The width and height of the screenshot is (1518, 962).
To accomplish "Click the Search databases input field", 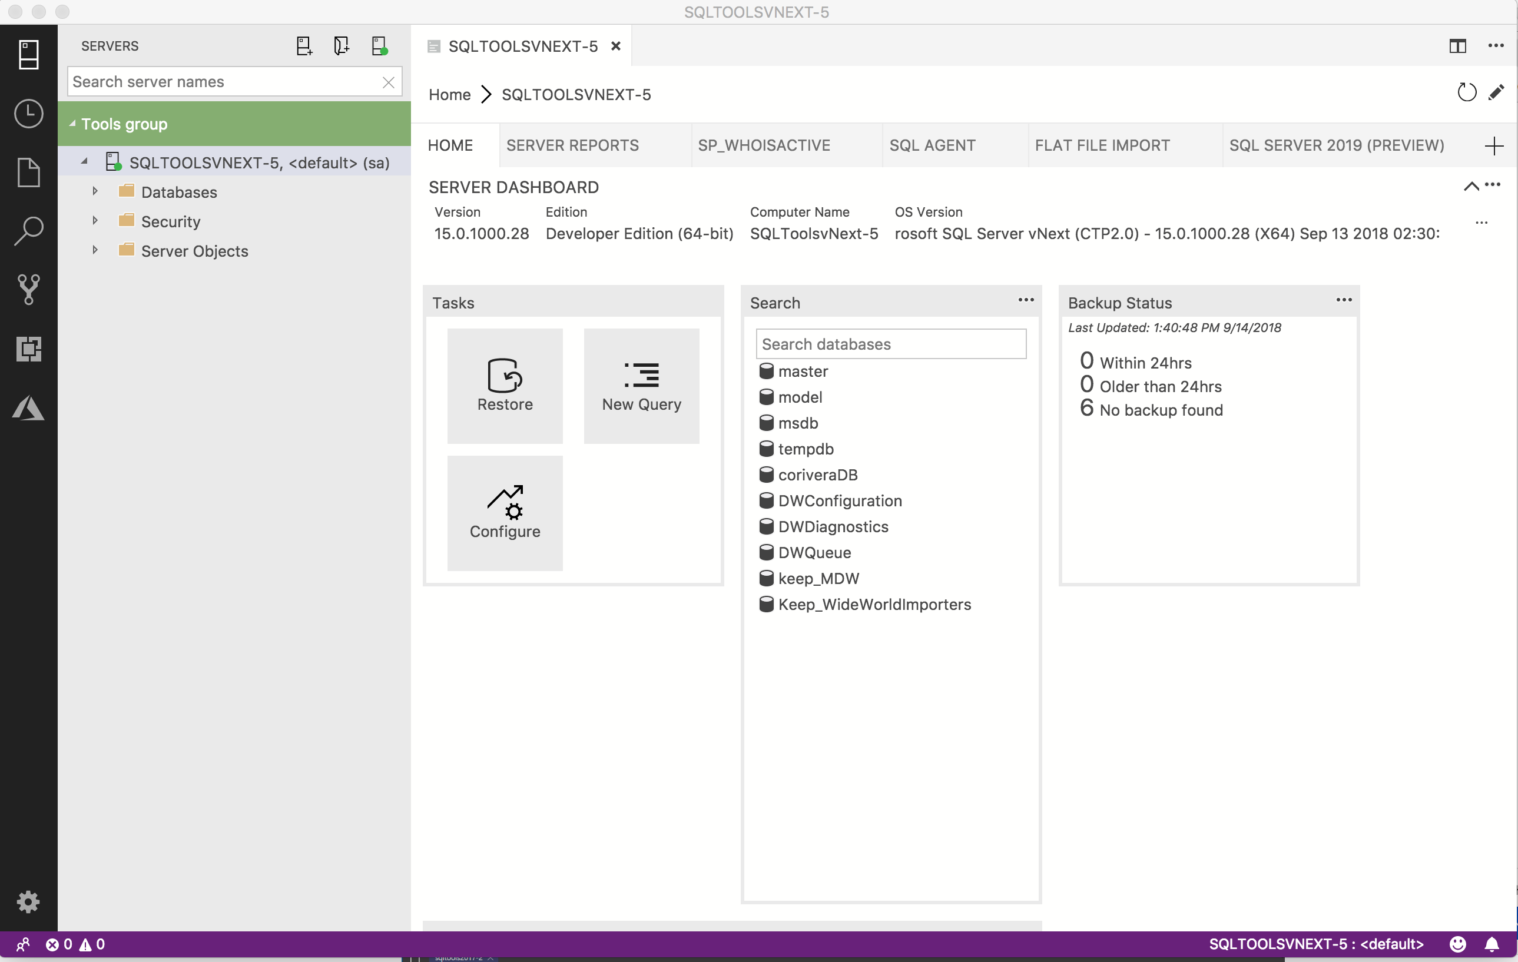I will click(x=891, y=344).
